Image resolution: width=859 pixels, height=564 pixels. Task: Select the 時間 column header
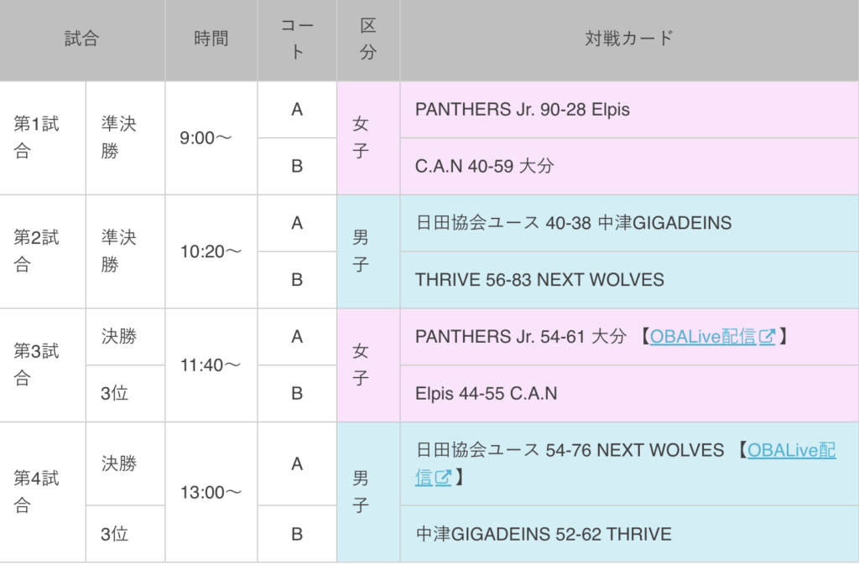(x=211, y=39)
